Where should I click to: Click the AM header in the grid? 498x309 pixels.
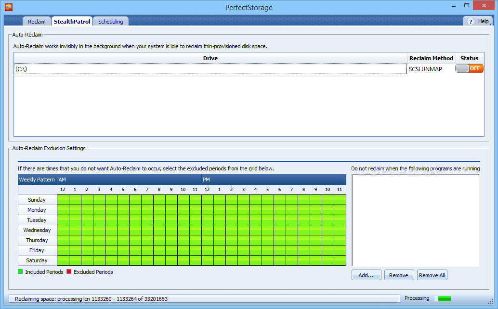coord(129,179)
